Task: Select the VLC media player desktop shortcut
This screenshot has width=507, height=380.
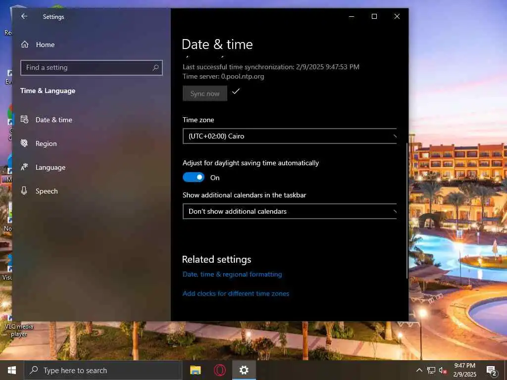Action: [x=18, y=327]
